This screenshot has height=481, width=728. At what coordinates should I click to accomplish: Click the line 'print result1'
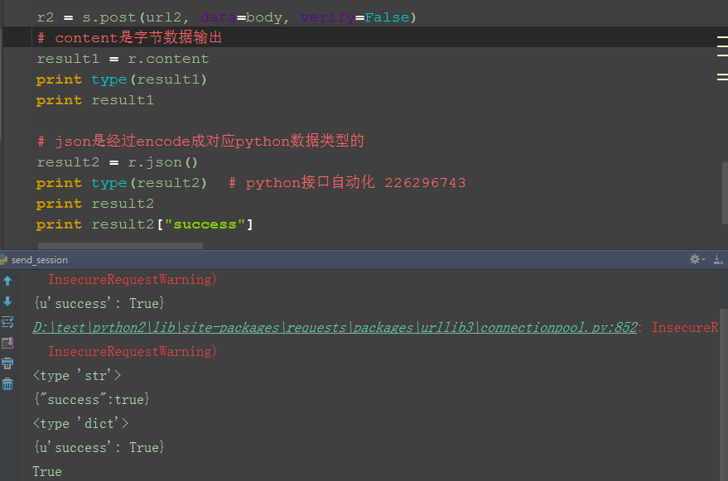click(x=94, y=100)
